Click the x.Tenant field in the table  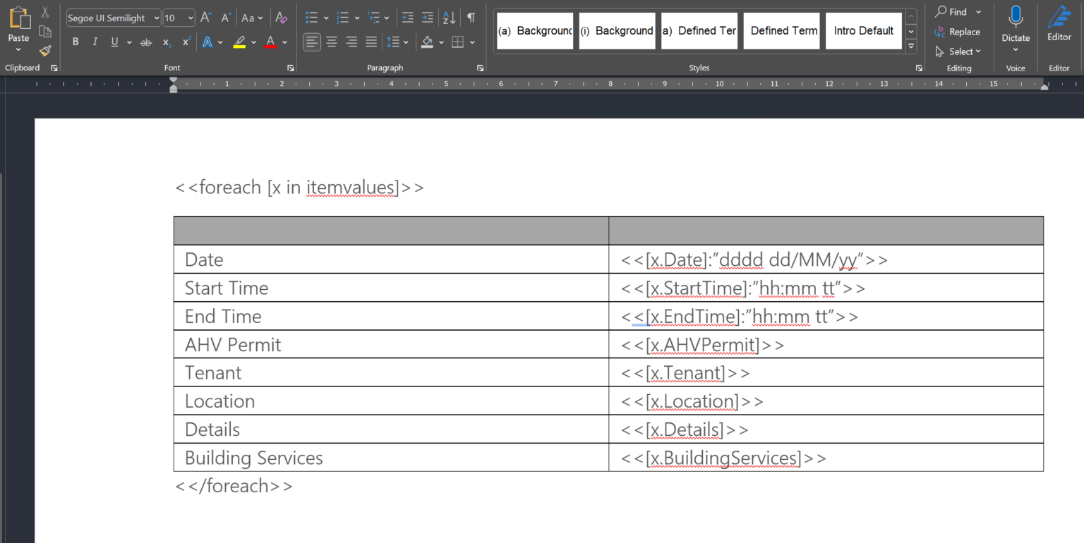click(685, 373)
